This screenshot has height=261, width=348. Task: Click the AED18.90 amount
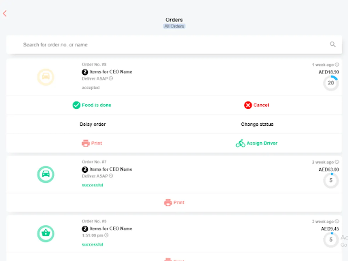(329, 72)
